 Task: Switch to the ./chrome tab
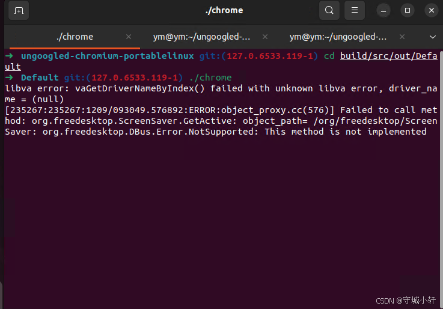click(x=75, y=37)
